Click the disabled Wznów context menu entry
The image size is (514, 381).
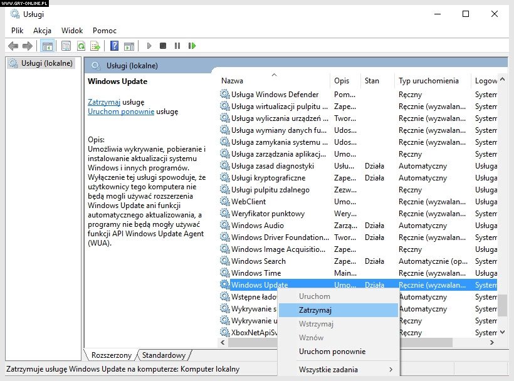pos(338,337)
